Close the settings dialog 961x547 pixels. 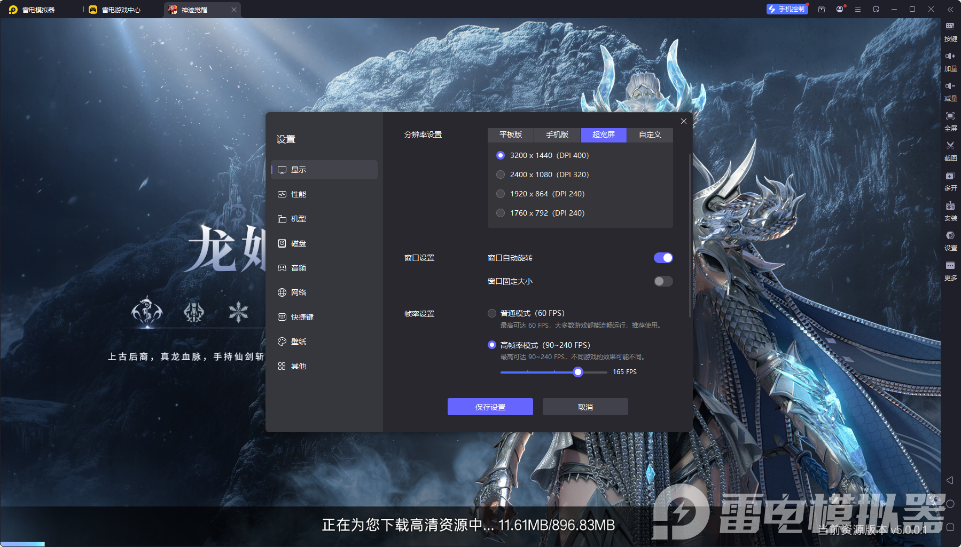coord(684,121)
